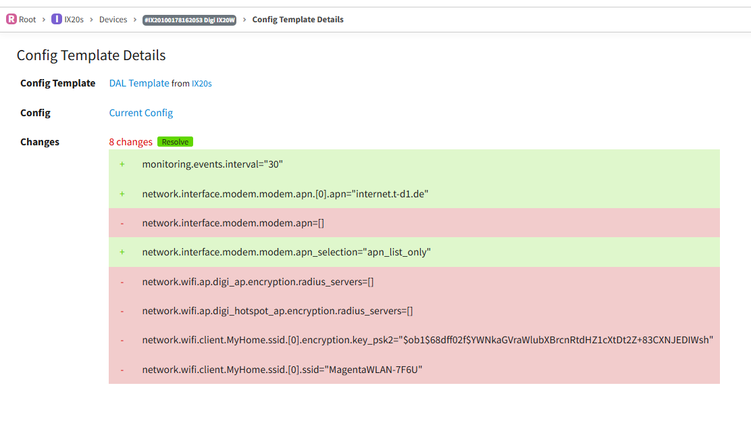Follow the IX20s link after 'from'
The width and height of the screenshot is (751, 421).
202,83
